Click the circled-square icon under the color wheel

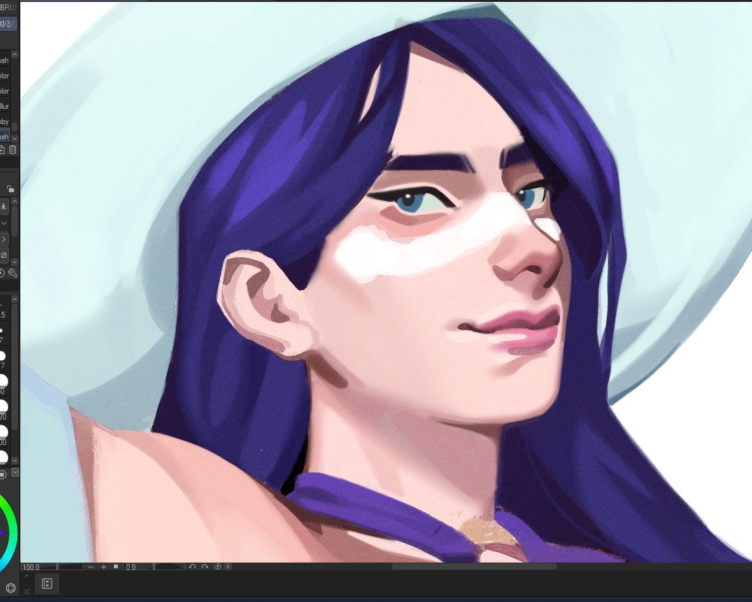pyautogui.click(x=11, y=588)
